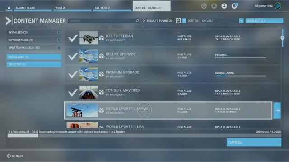Uncheck the D77-TC Pelican checkmark
The image size is (289, 162).
coord(73,38)
